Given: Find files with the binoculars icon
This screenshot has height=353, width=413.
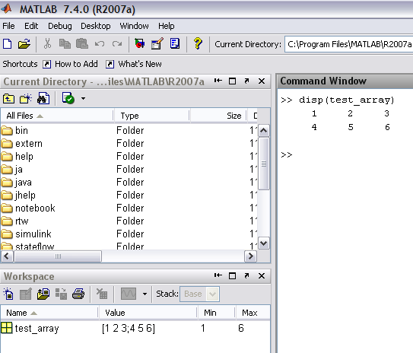Looking at the screenshot, I should [x=43, y=99].
